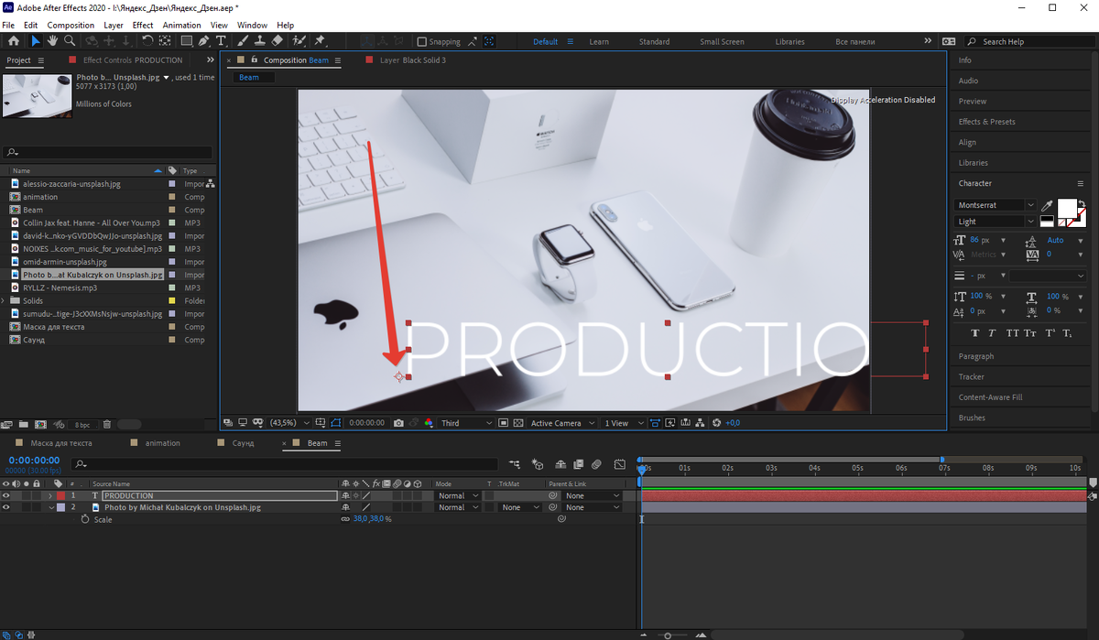
Task: Switch to the Effect Controls PRODUCTION tab
Action: click(133, 60)
